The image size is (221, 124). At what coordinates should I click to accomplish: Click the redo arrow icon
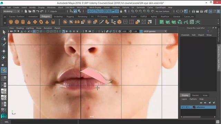[x=42, y=11]
